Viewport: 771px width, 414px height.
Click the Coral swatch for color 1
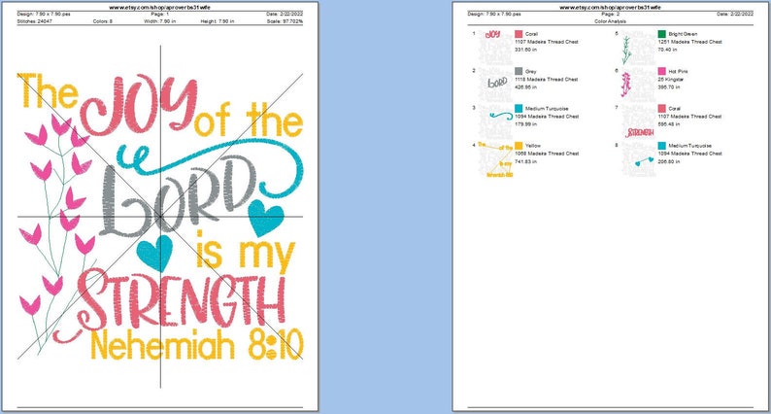(519, 34)
